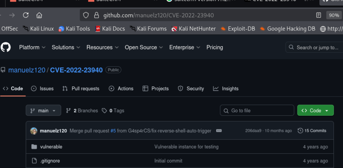Click manuelz120 avatar in commit row
The image size is (343, 168).
34,131
